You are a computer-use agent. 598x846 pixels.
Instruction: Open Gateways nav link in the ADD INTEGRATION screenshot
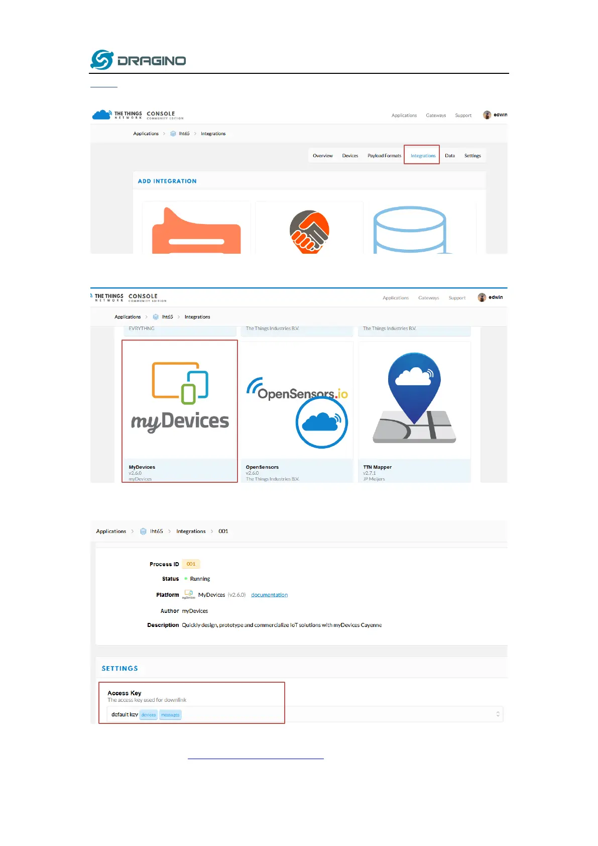point(436,116)
